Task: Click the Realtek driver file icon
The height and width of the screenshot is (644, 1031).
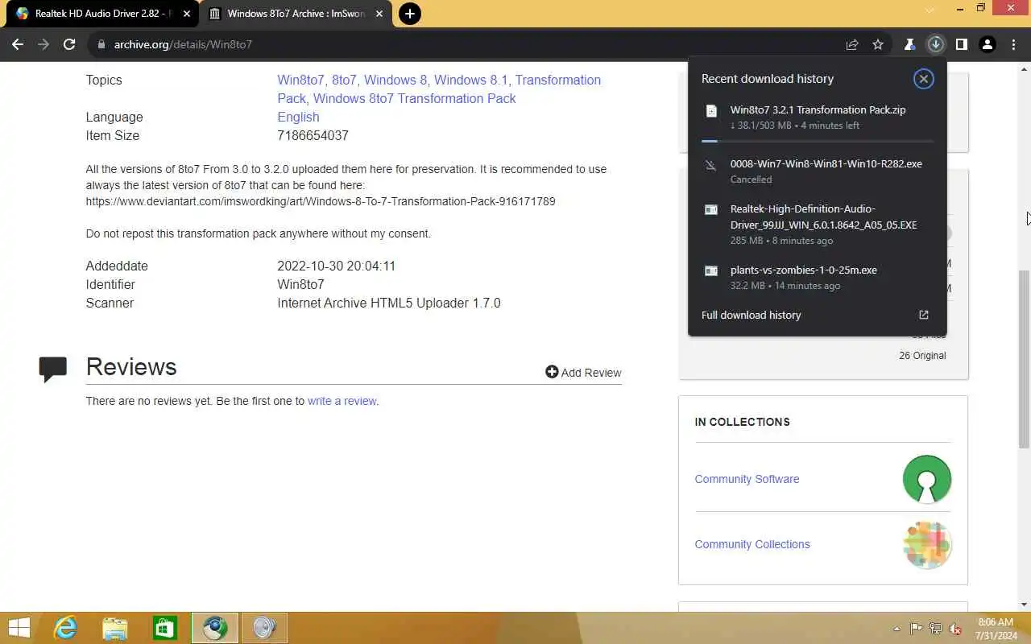Action: point(711,209)
